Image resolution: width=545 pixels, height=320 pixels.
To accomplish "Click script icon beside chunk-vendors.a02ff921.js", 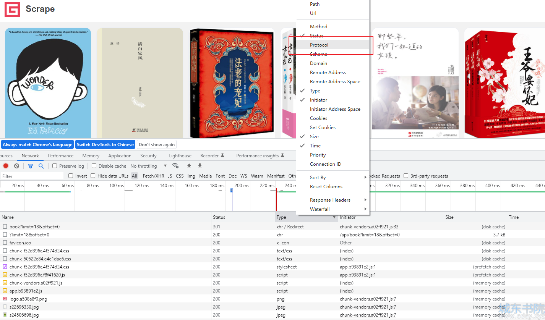I will tap(5, 283).
